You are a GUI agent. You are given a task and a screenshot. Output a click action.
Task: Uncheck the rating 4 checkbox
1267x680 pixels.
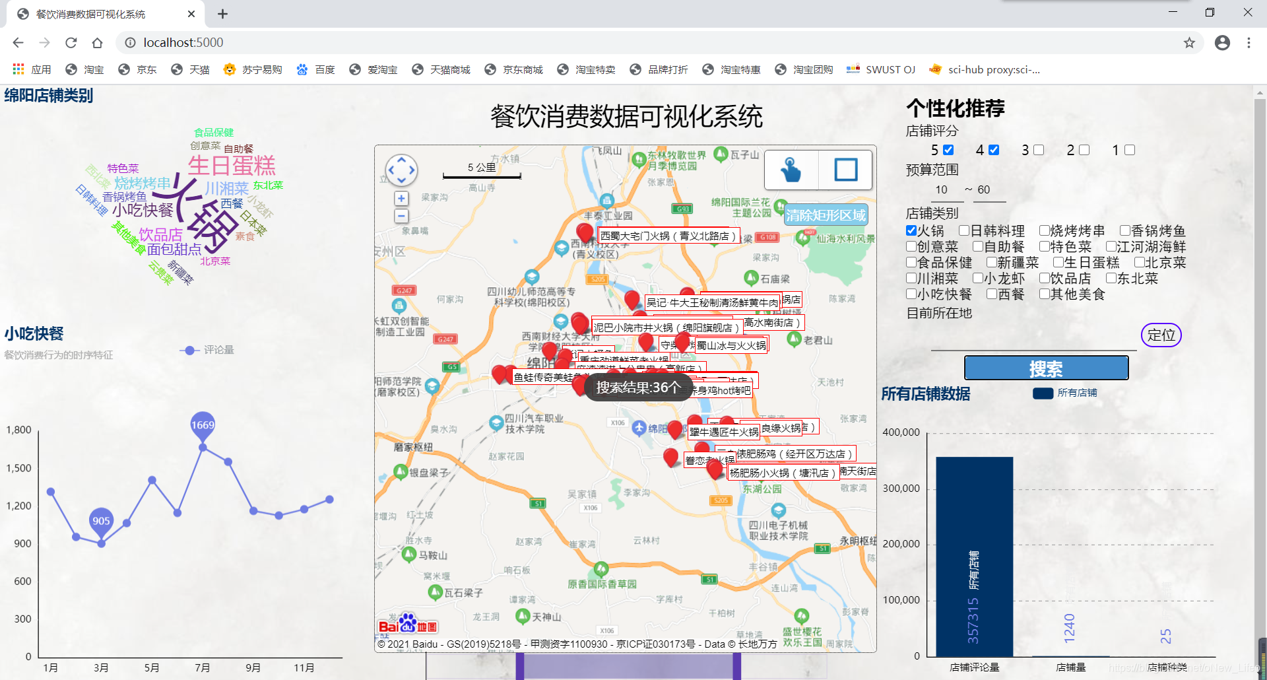pyautogui.click(x=994, y=150)
